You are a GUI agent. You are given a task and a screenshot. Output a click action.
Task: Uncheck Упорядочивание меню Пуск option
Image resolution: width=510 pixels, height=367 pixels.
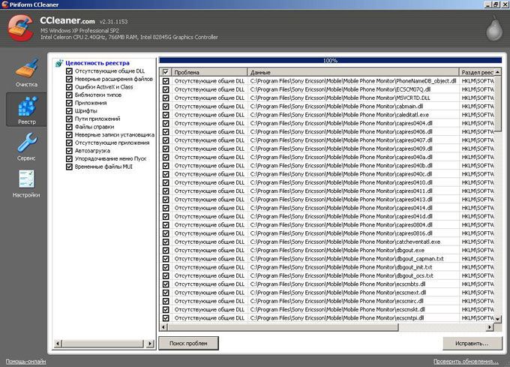click(x=69, y=159)
